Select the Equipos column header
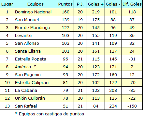The height and width of the screenshot is (118, 143). pyautogui.click(x=36, y=4)
